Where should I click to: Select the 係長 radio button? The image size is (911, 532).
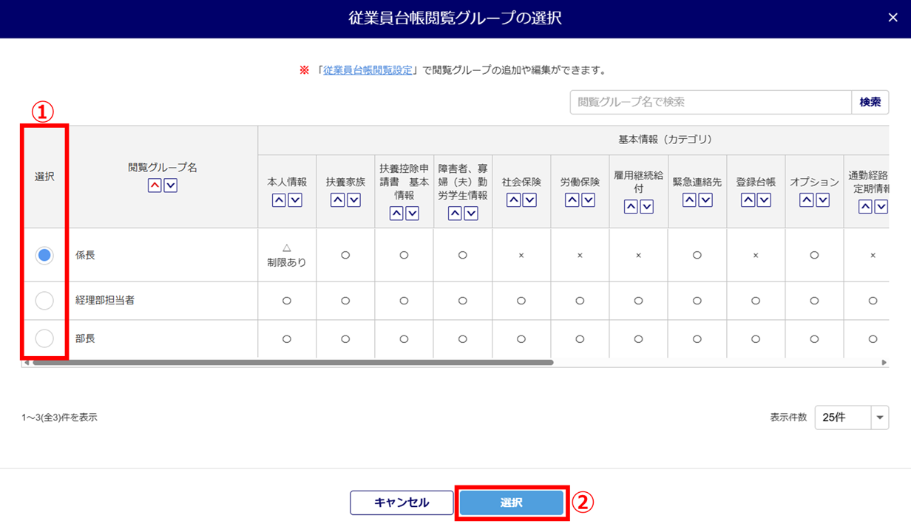(44, 255)
